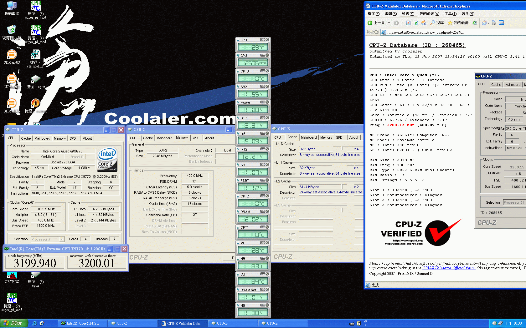Open the 編輯(E) Edit menu

[x=390, y=14]
